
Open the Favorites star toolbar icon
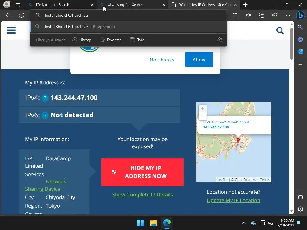[x=248, y=15]
